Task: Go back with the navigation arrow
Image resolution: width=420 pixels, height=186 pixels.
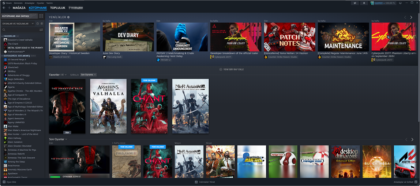Action: pos(4,8)
